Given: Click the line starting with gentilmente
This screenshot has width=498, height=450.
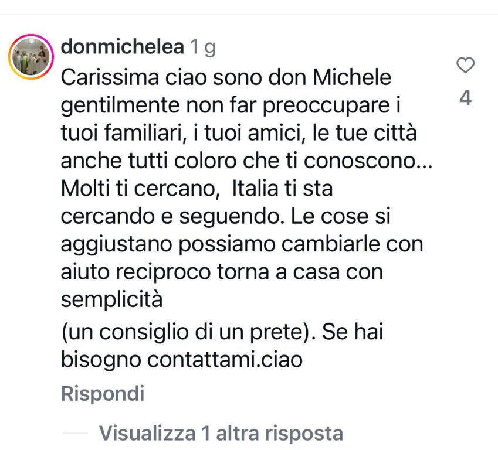Looking at the screenshot, I should click(231, 105).
